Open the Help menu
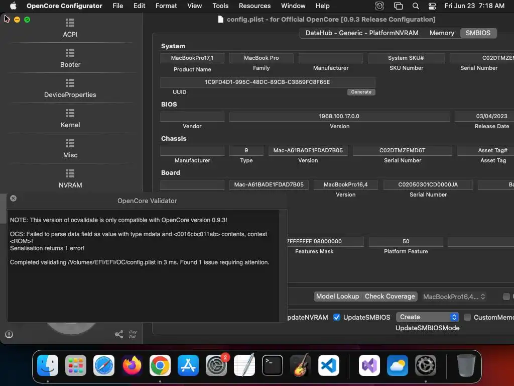This screenshot has height=386, width=514. coord(323,6)
